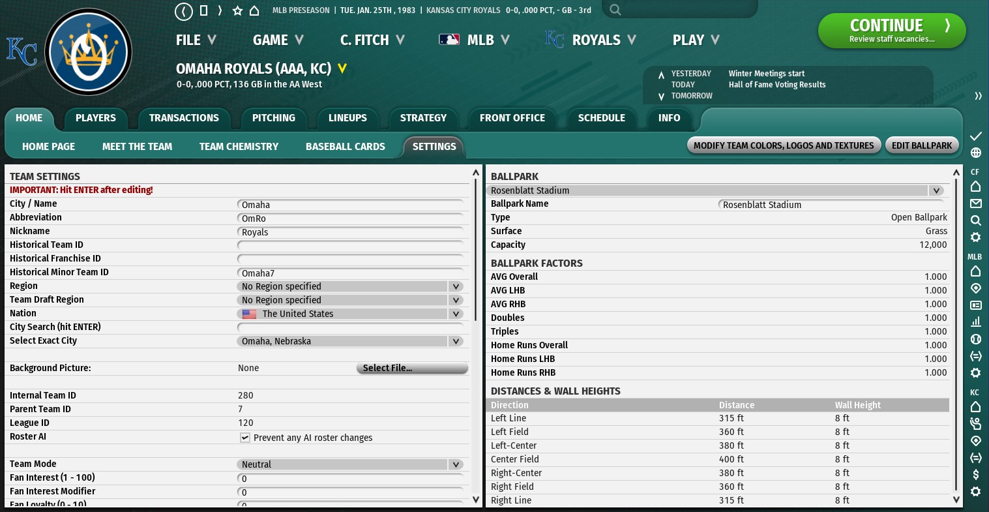Expand the Nation dropdown
989x512 pixels.
(456, 314)
